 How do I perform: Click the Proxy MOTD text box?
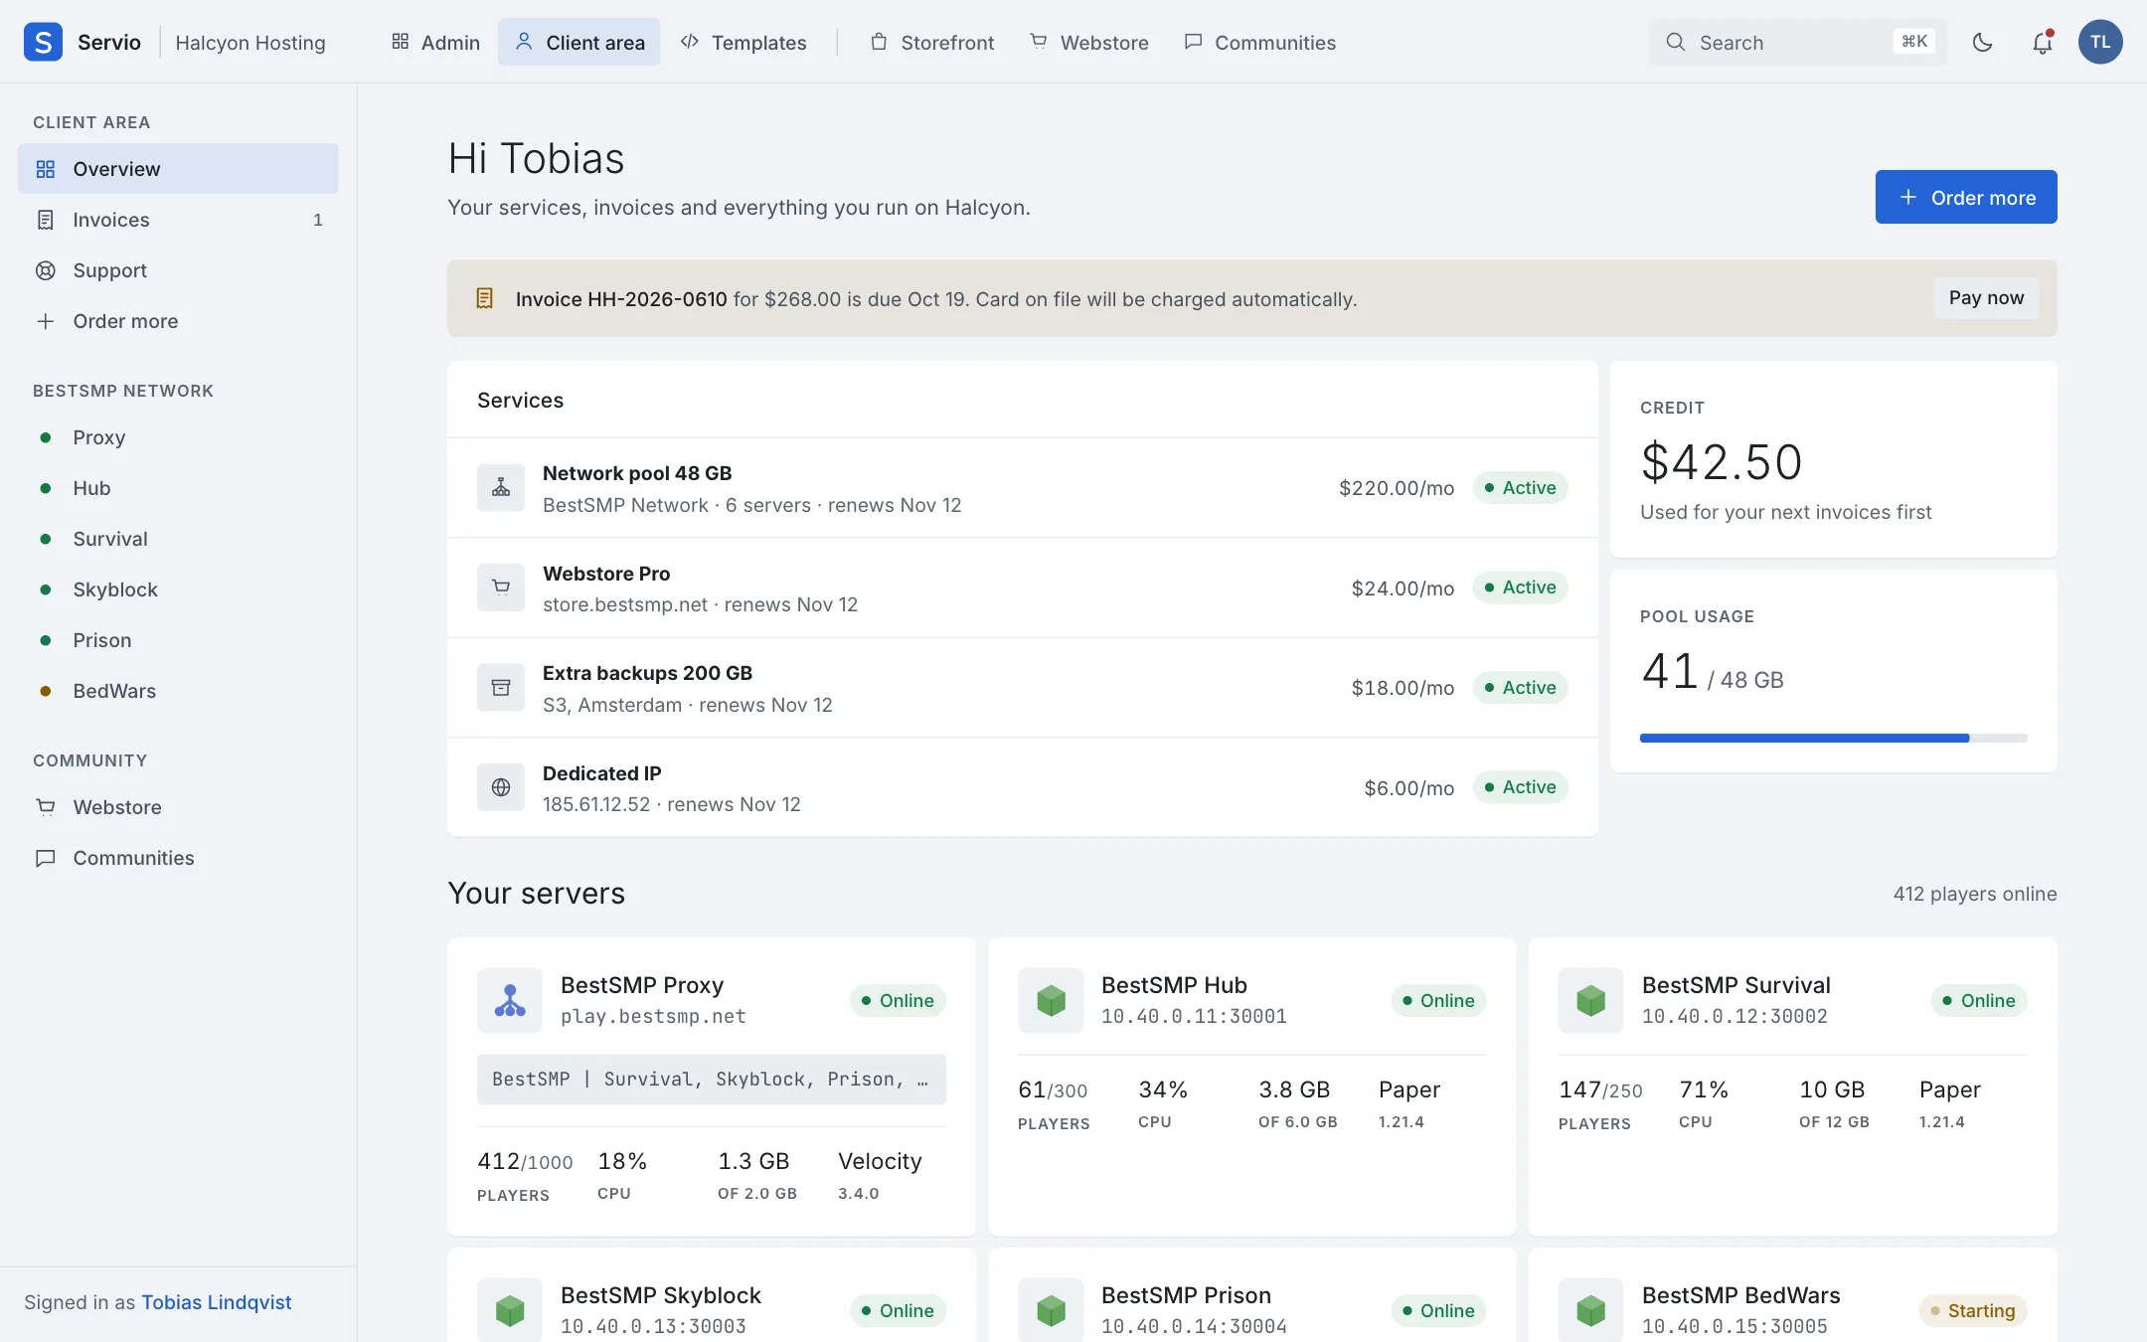(x=712, y=1080)
